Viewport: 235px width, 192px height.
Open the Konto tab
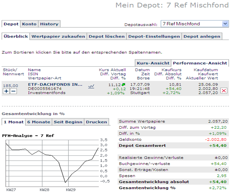tap(29, 24)
